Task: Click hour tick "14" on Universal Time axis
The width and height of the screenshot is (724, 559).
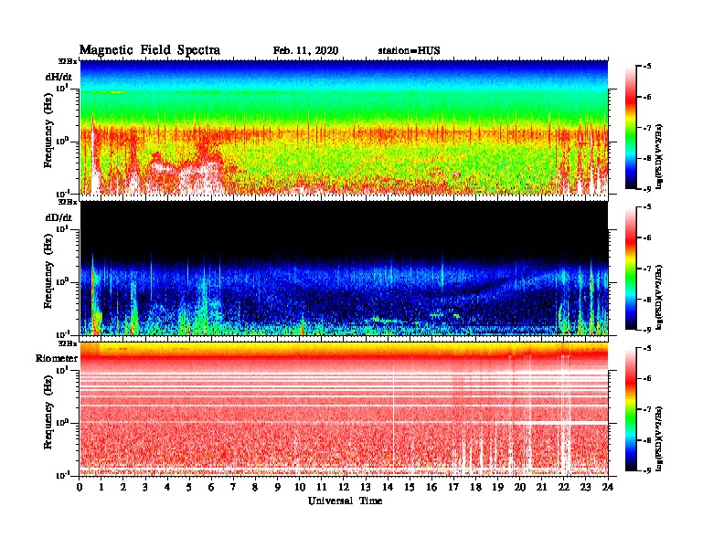Action: tap(388, 488)
